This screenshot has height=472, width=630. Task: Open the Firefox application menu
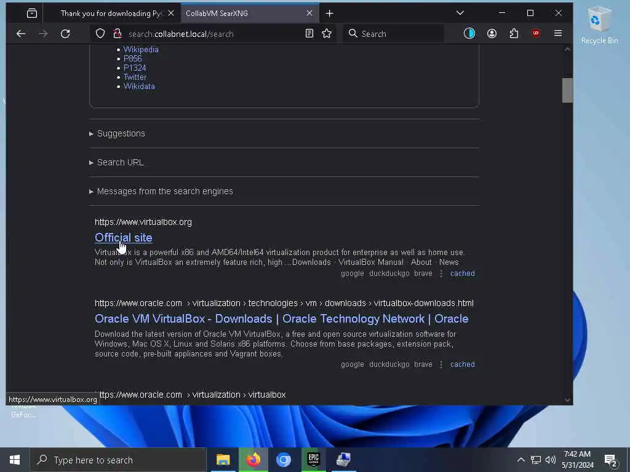click(x=558, y=33)
